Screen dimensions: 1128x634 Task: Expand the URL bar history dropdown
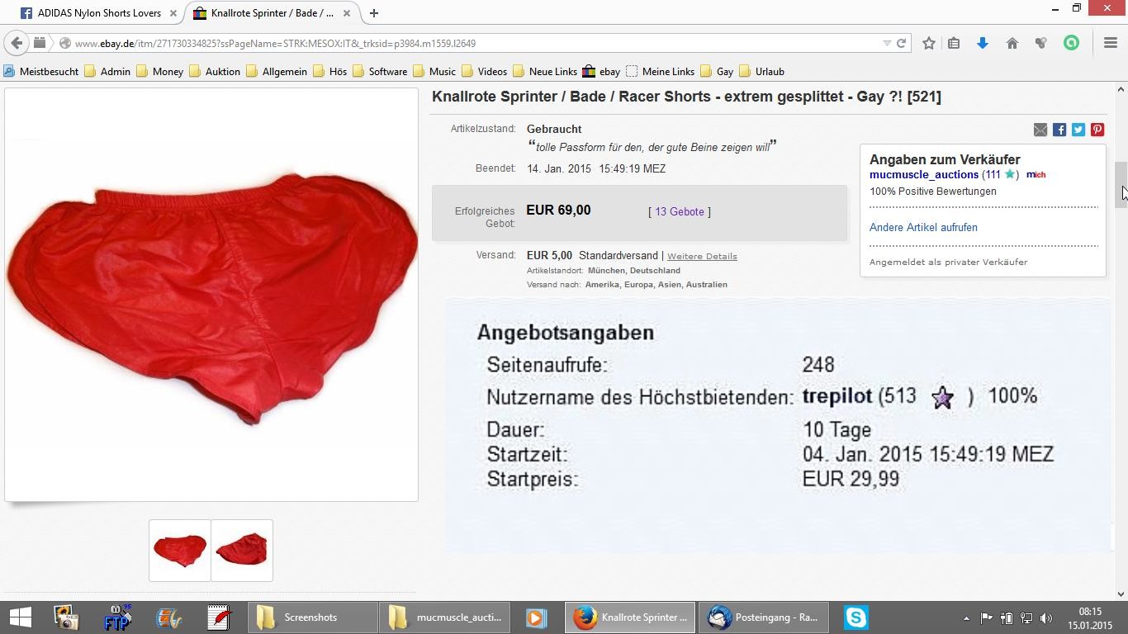tap(887, 43)
